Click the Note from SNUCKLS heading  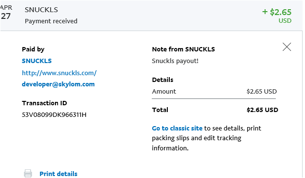pos(183,49)
